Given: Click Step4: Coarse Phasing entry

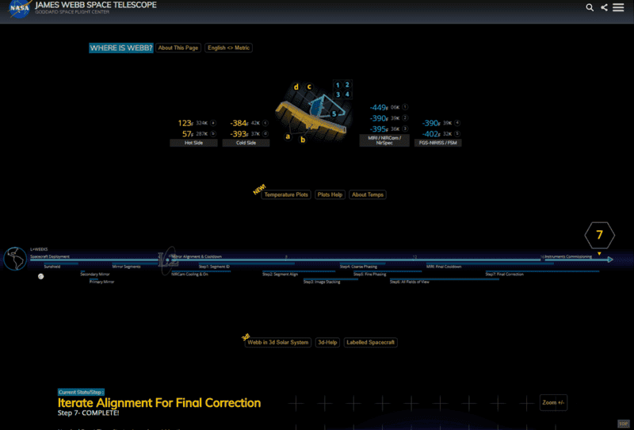Looking at the screenshot, I should coord(358,267).
